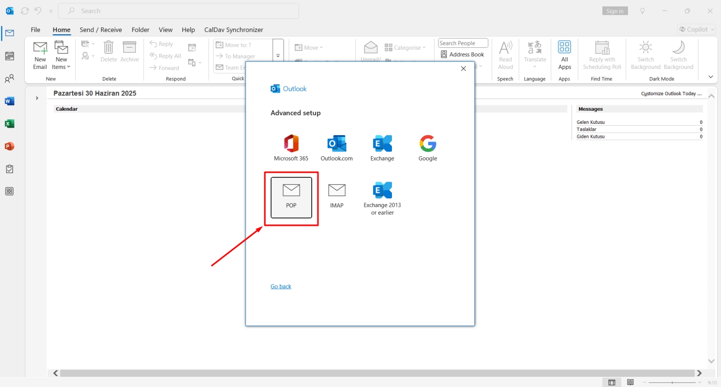Select the IMAP account option
The height and width of the screenshot is (387, 721).
point(337,195)
